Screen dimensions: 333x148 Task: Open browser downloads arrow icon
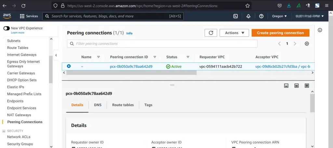(x=289, y=6)
